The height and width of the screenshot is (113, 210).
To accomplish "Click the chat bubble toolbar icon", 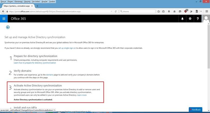I will 180,12.
